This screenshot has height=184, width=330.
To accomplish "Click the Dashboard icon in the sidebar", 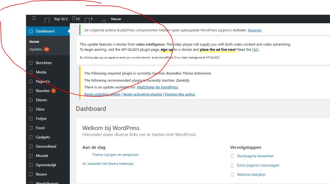I will pyautogui.click(x=31, y=31).
